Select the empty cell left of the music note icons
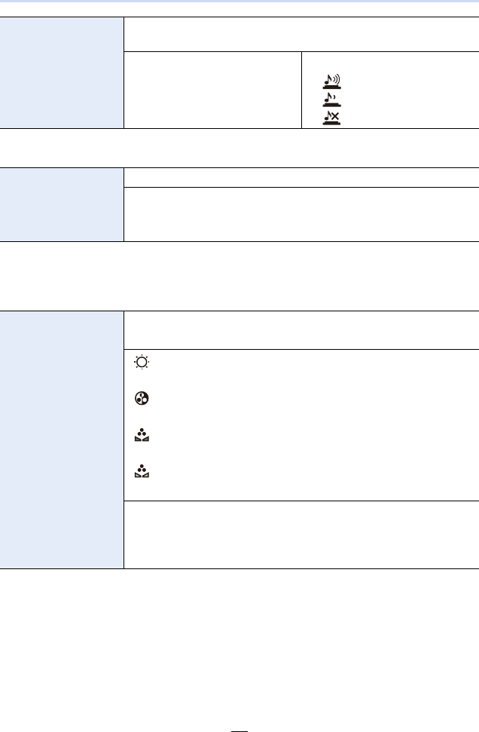Image resolution: width=479 pixels, height=732 pixels. [212, 90]
